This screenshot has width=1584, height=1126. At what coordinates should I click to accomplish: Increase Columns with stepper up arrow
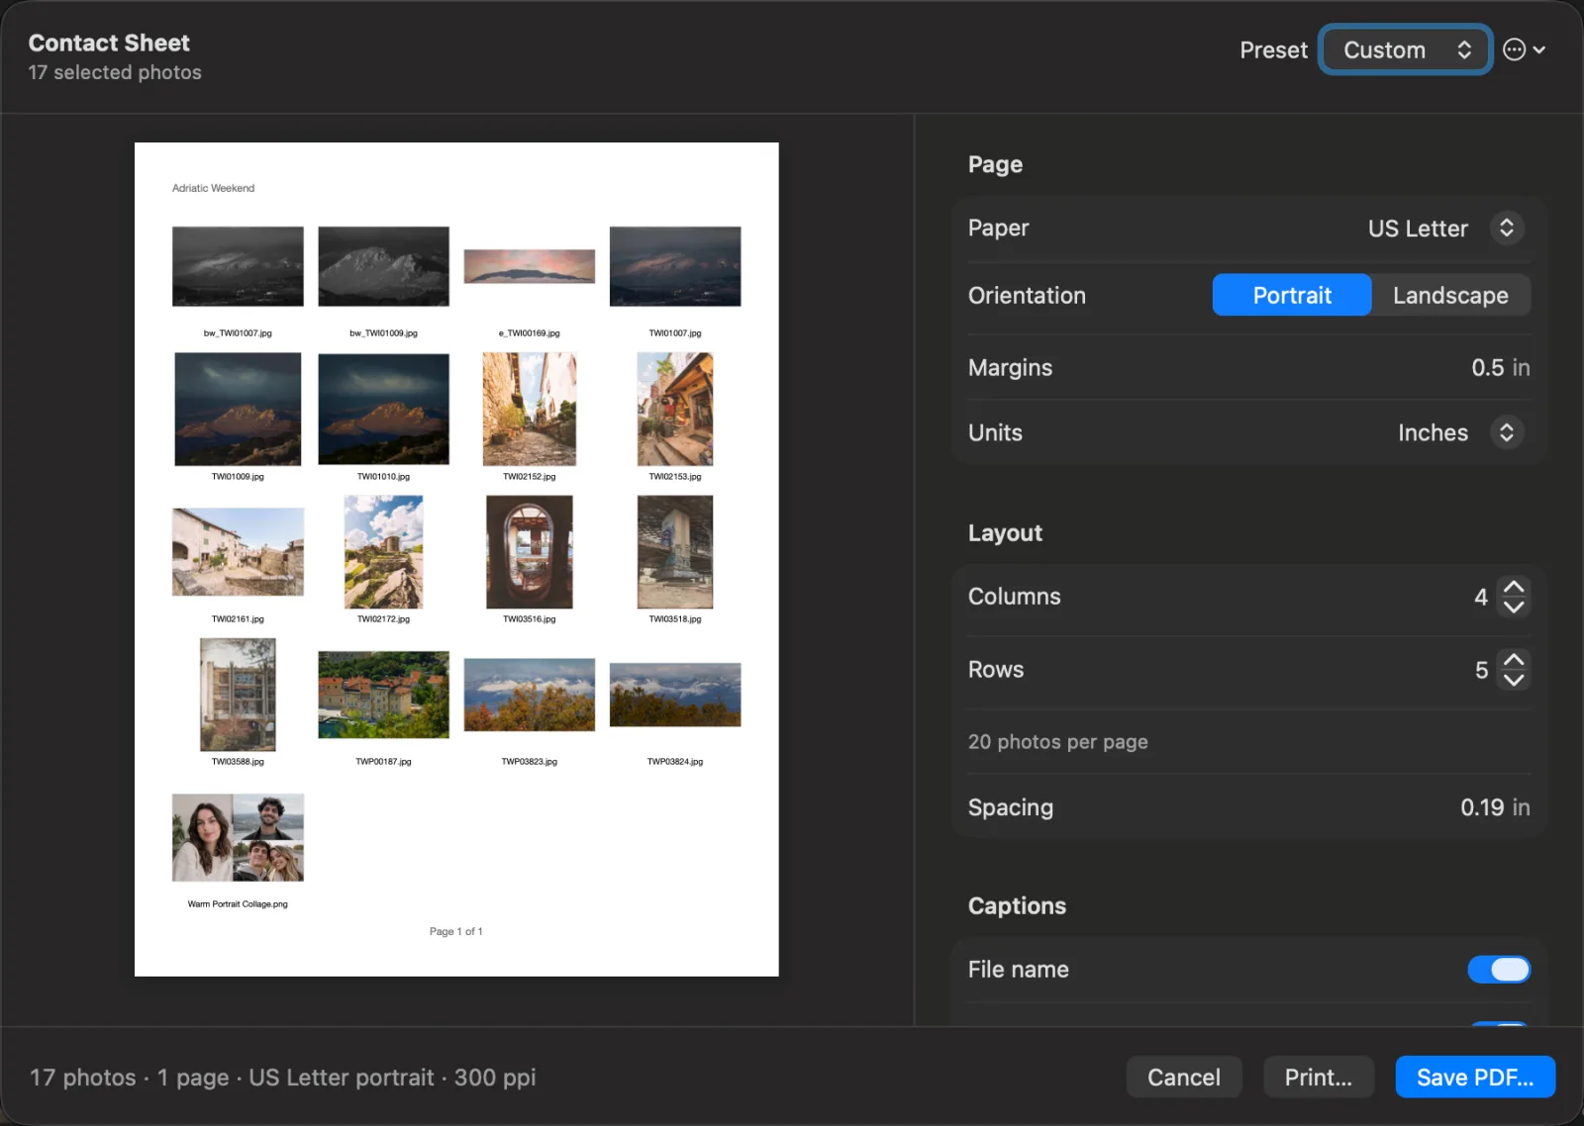pyautogui.click(x=1514, y=587)
